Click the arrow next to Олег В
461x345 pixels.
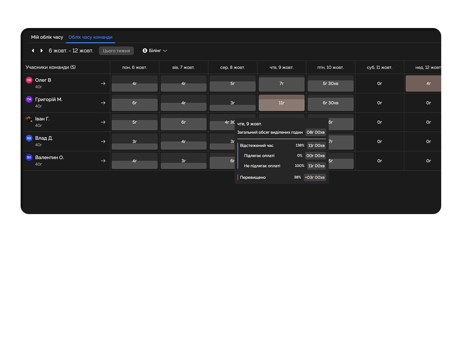pyautogui.click(x=103, y=84)
